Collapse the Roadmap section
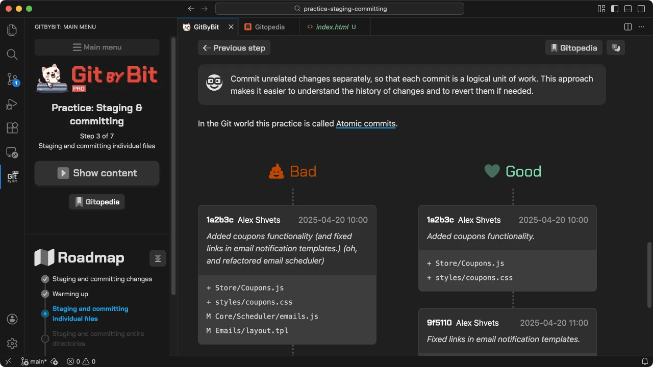The image size is (653, 367). (158, 258)
